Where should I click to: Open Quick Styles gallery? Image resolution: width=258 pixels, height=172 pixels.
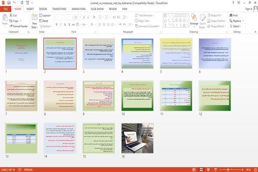[203, 22]
